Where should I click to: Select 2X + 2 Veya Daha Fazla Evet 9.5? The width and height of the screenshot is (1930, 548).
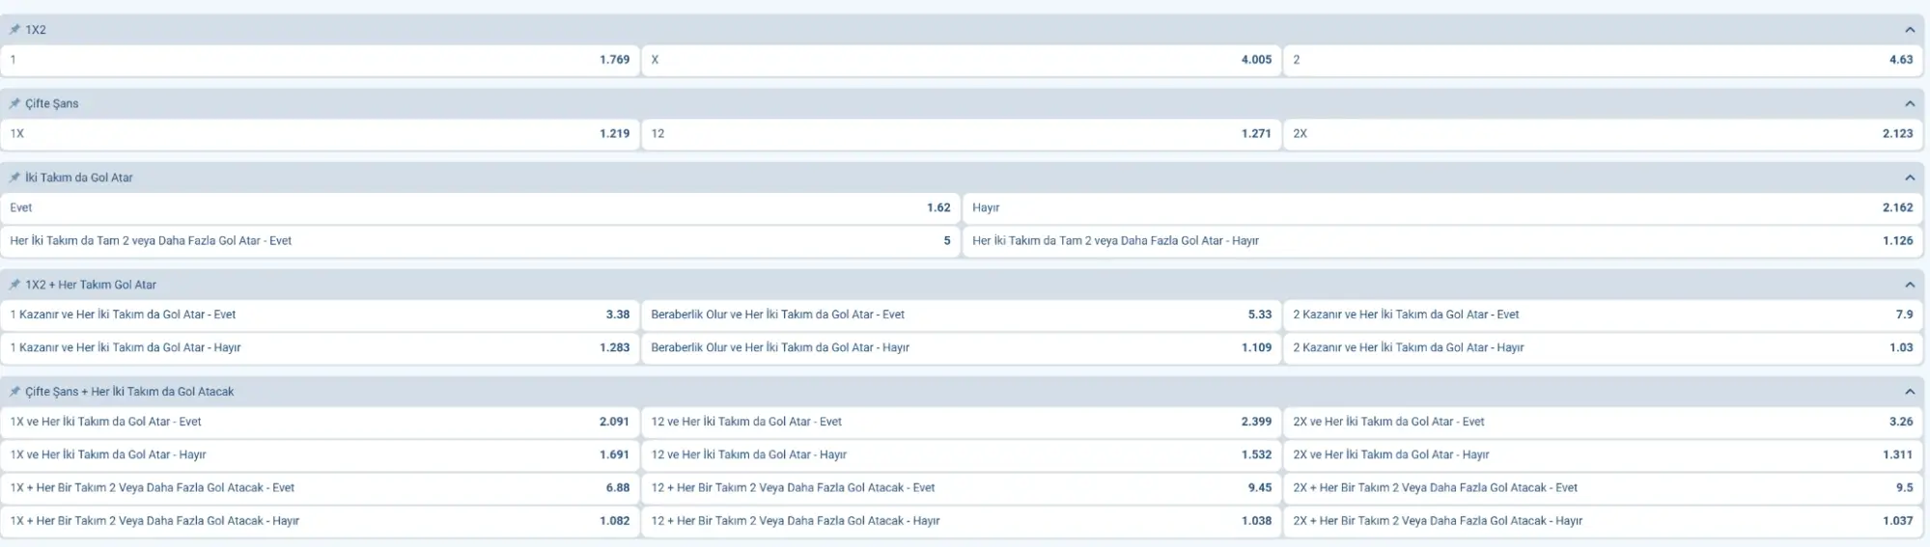click(x=1603, y=488)
